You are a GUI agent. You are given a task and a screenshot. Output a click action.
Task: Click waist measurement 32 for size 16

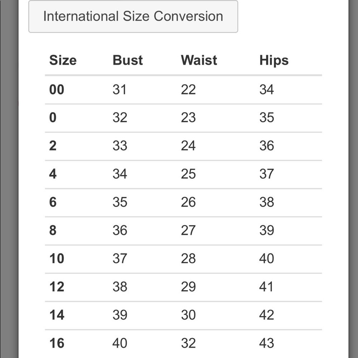(188, 343)
